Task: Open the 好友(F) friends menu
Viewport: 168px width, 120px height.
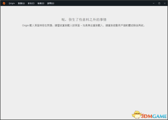Action: [31, 3]
